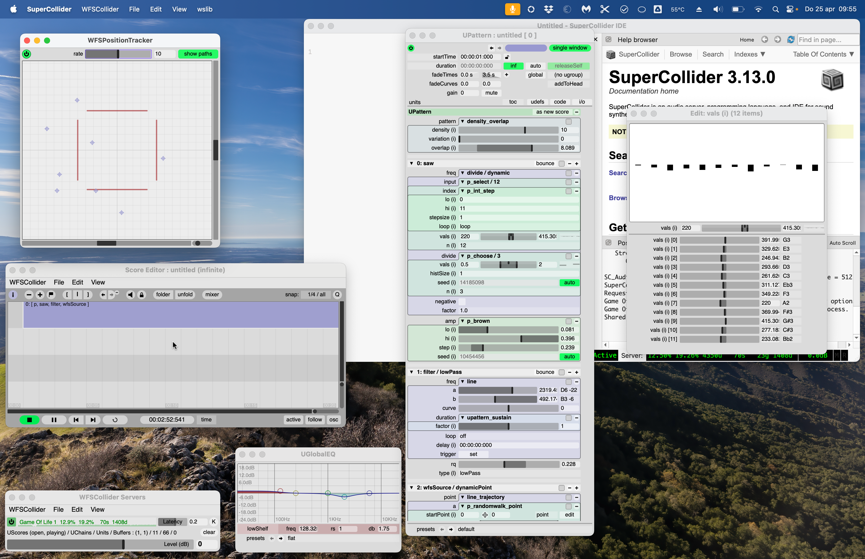The image size is (865, 559).
Task: Reload the Help browser page
Action: [791, 40]
